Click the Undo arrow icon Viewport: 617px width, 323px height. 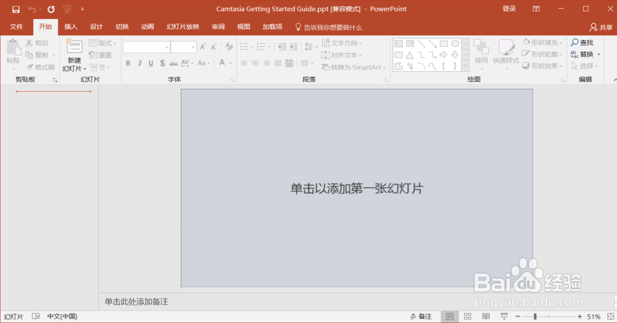pos(32,9)
